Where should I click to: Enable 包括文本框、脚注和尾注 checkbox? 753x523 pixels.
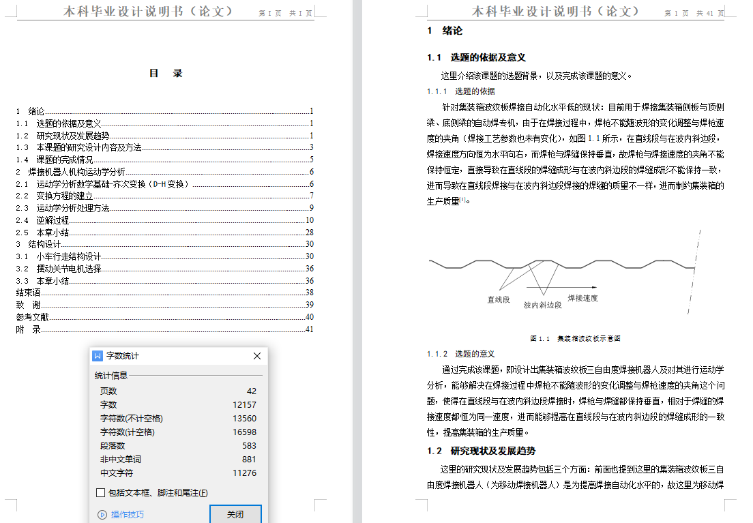100,492
